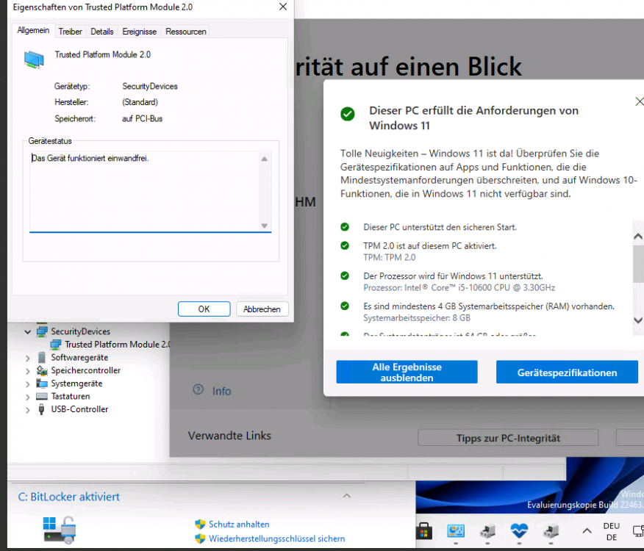Open Gerätespezifikationen button

pos(567,372)
